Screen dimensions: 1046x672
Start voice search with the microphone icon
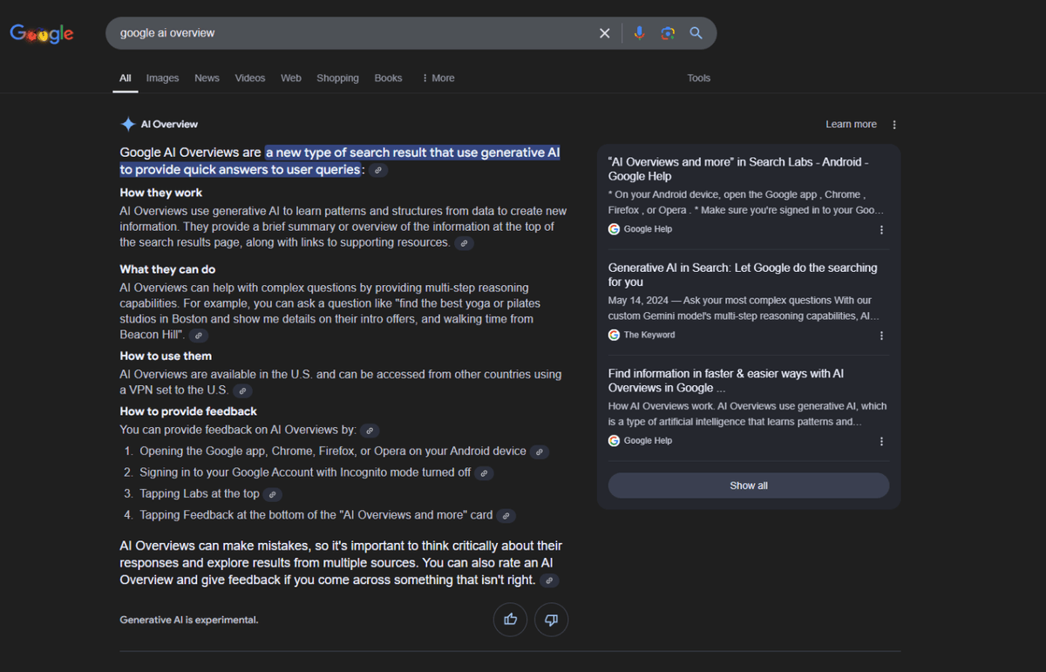coord(640,33)
